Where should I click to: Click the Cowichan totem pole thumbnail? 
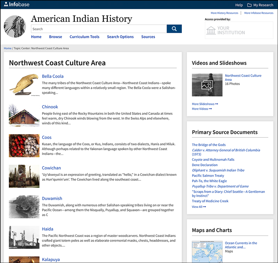point(24,176)
